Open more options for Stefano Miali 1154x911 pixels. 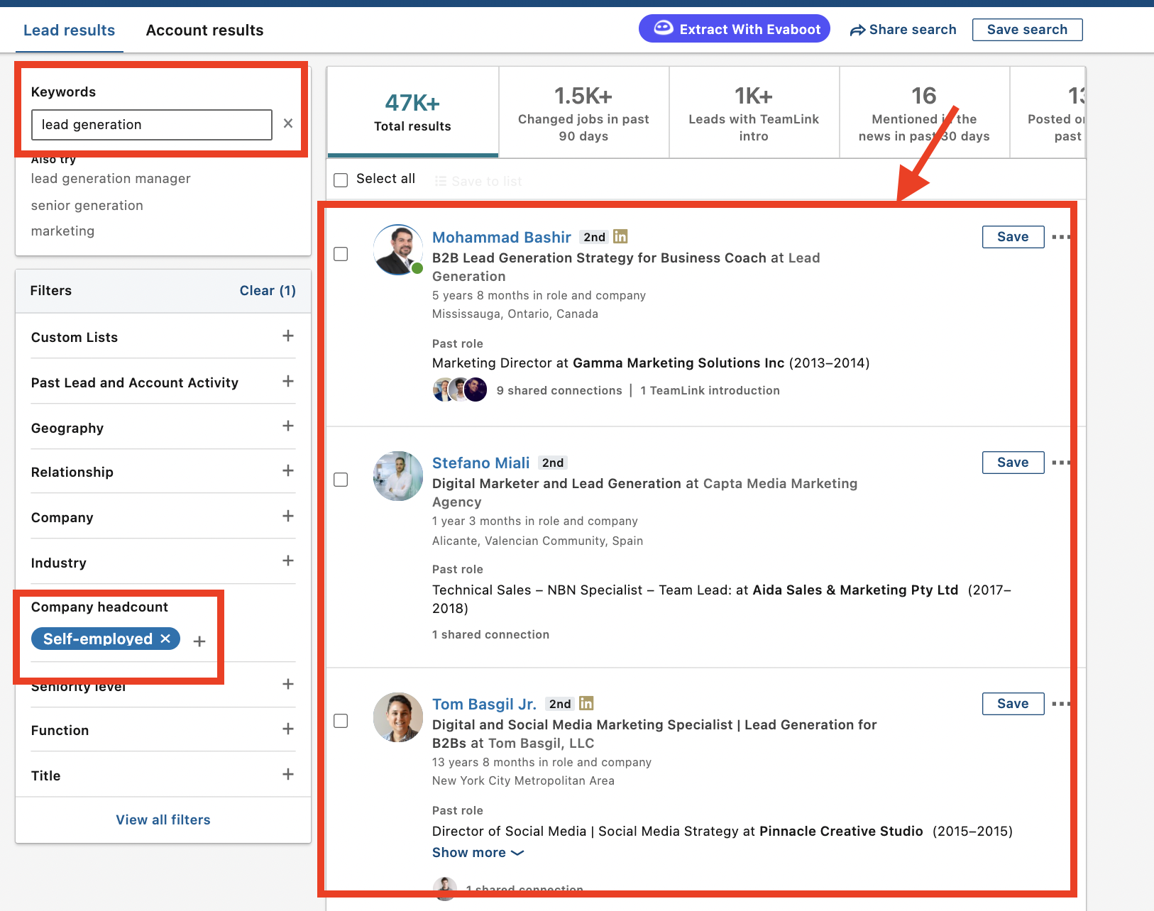click(1061, 463)
